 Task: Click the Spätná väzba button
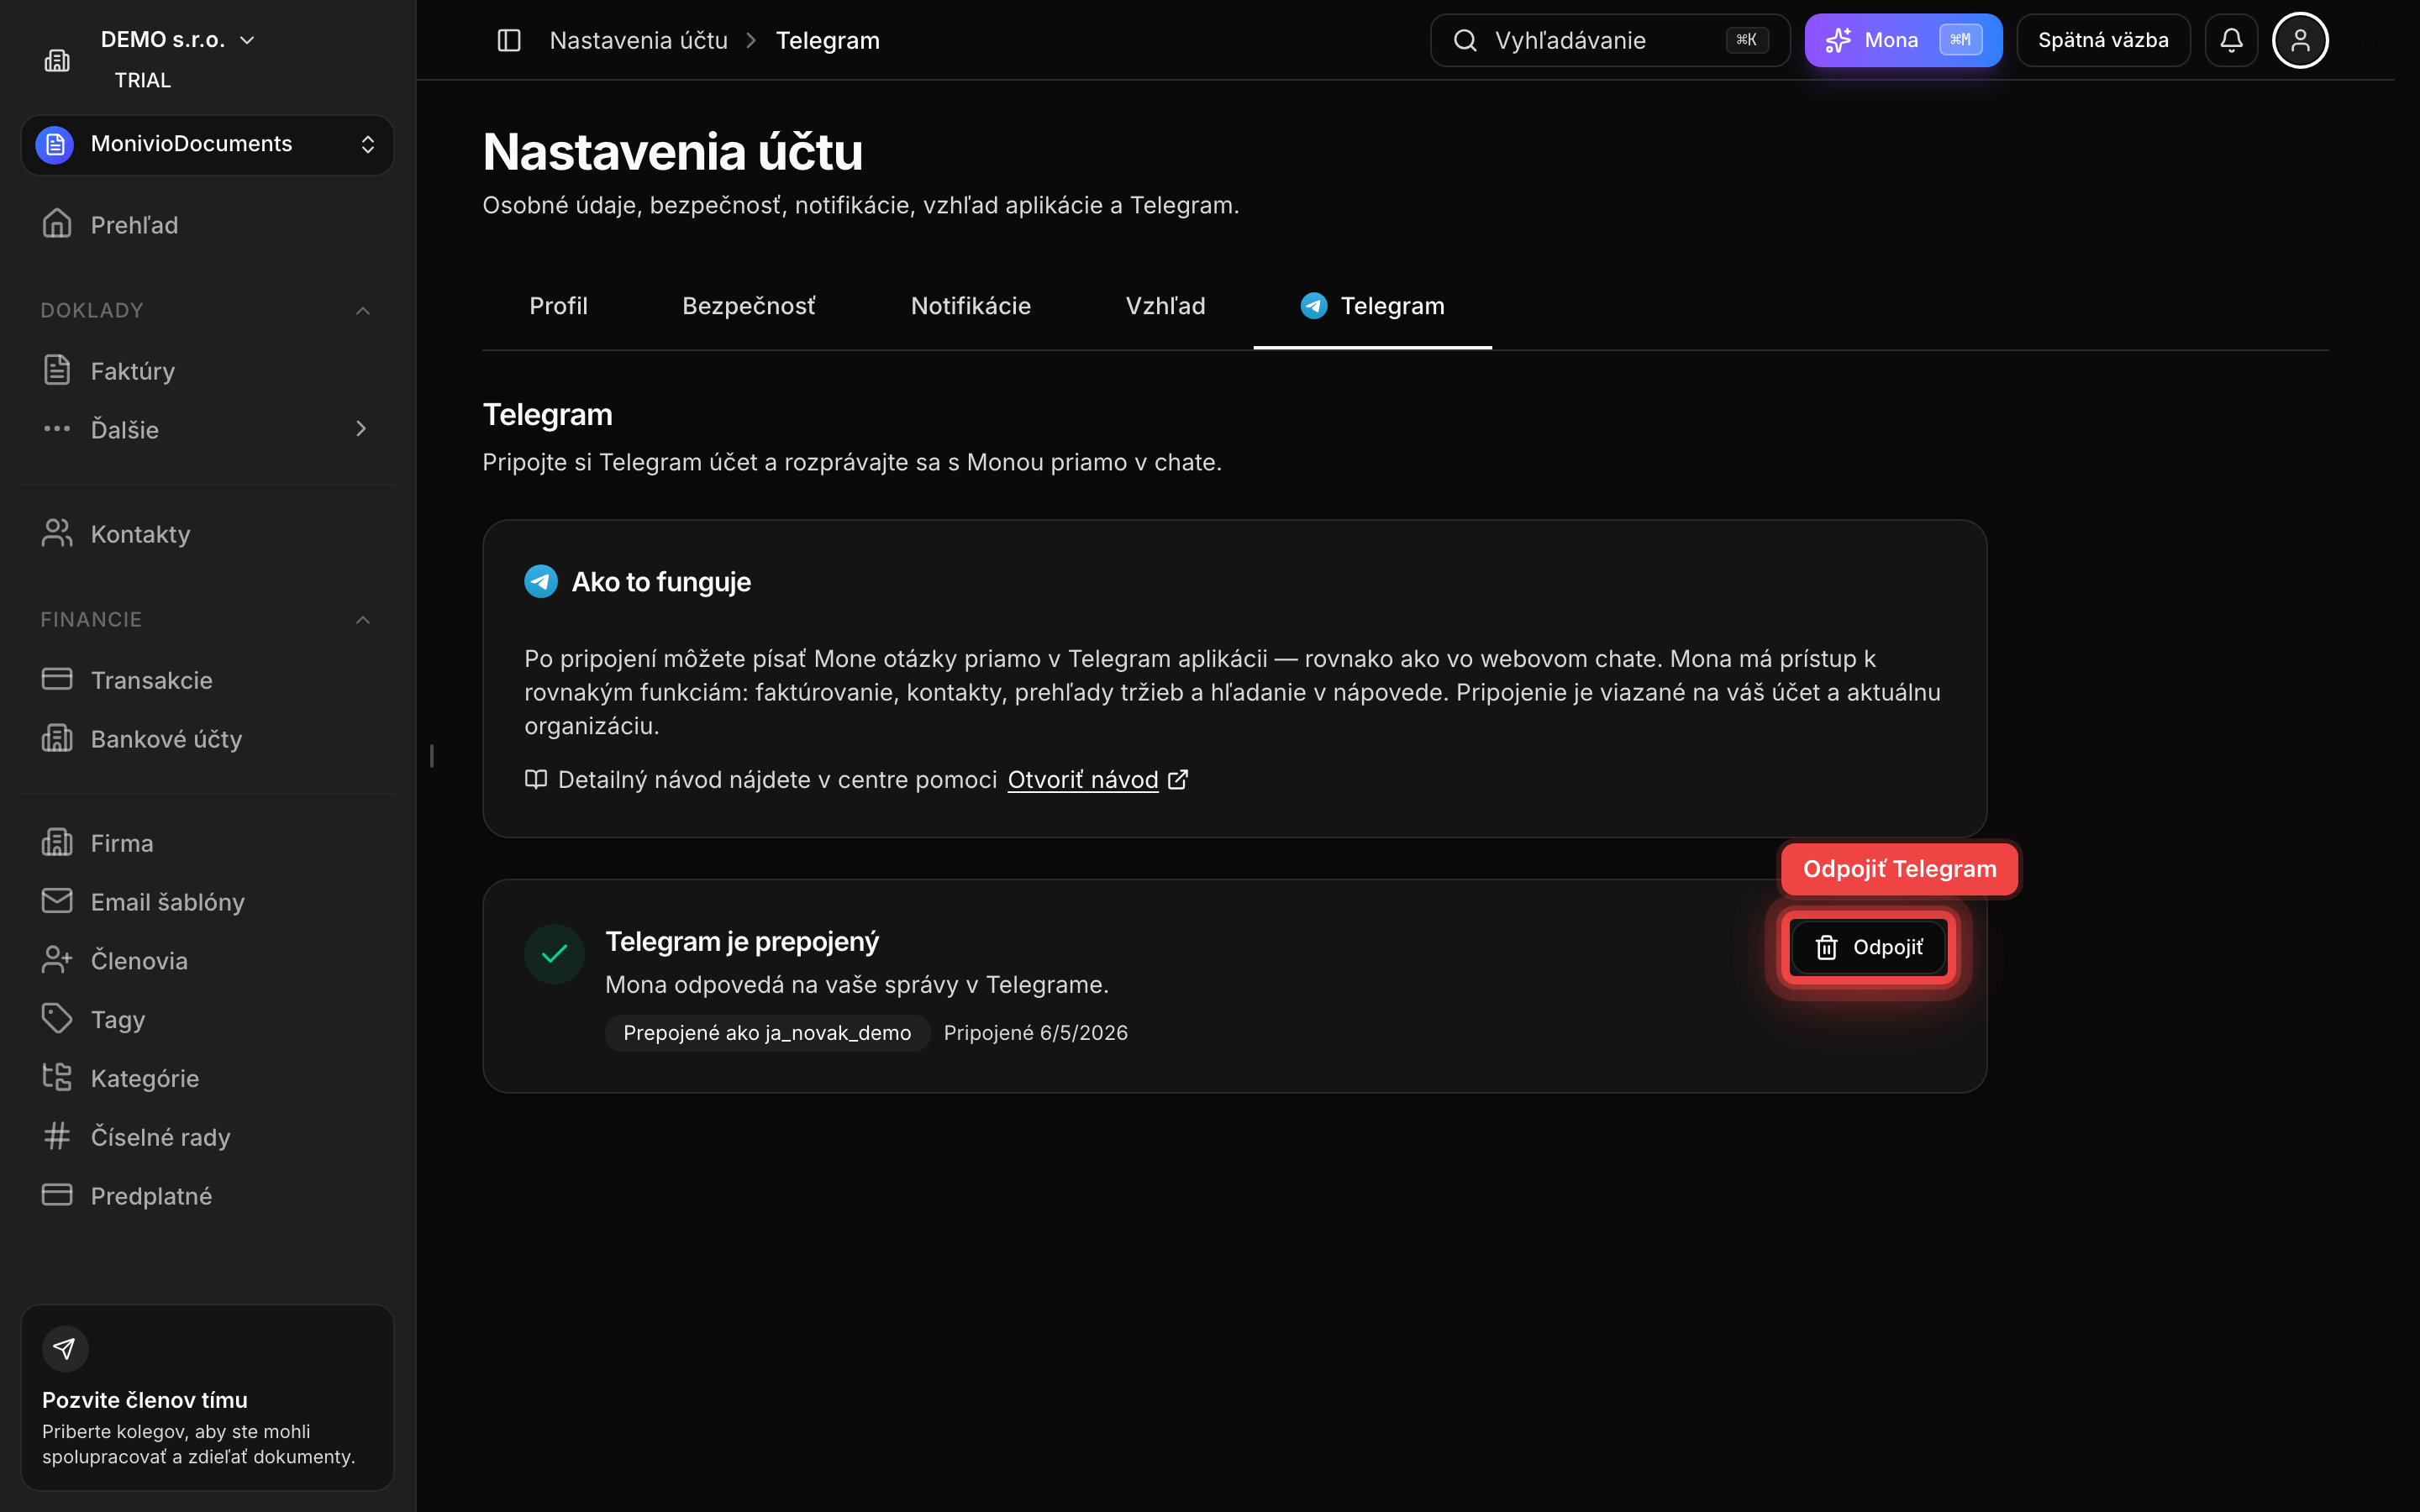pos(2103,40)
